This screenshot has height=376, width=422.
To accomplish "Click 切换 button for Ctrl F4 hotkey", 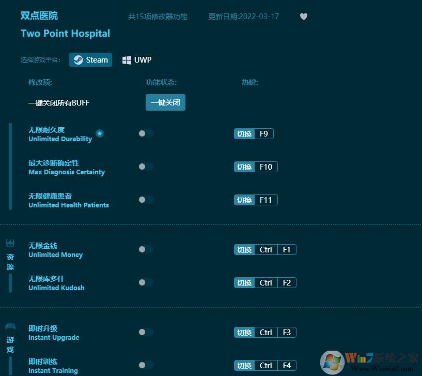I will pyautogui.click(x=244, y=366).
